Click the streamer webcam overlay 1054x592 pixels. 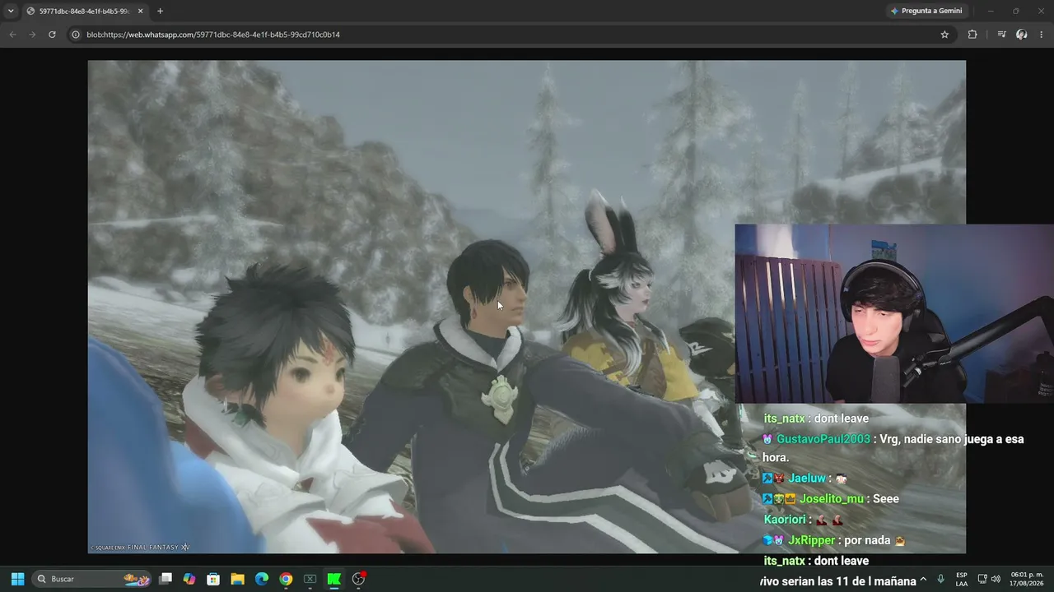point(894,313)
